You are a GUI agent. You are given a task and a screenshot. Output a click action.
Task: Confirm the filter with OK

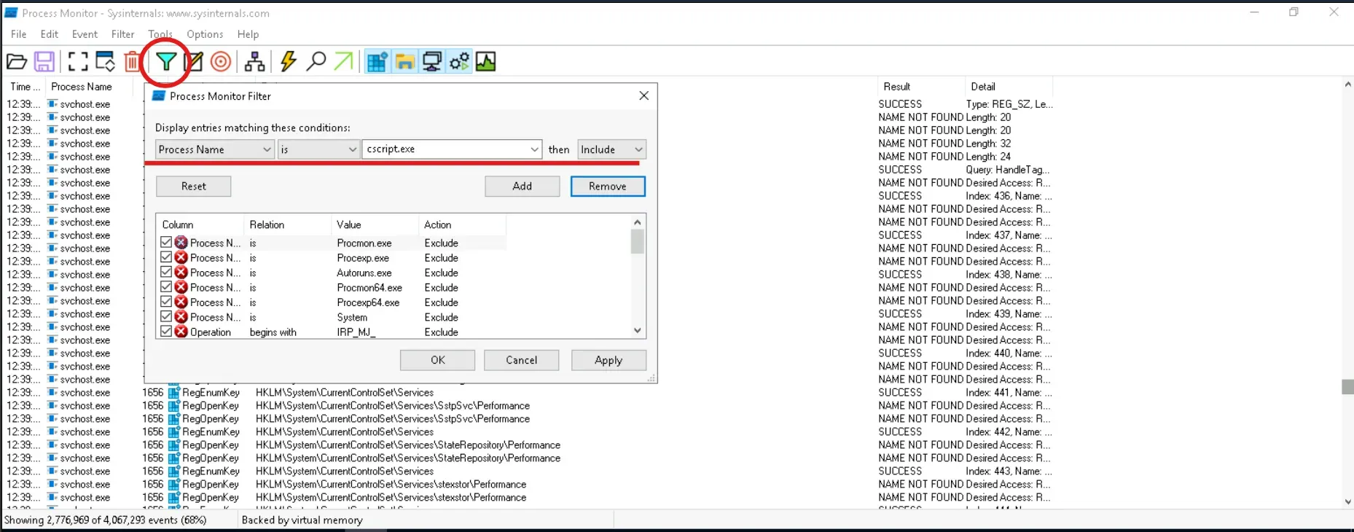(x=437, y=360)
